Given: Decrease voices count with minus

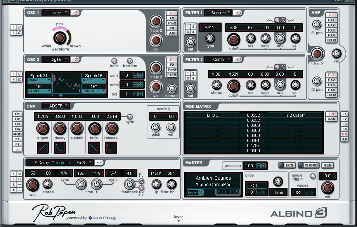Looking at the screenshot, I should click(x=307, y=192).
